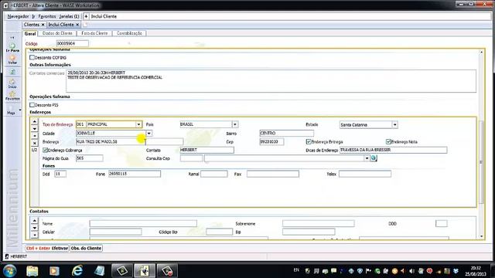Uncheck the Endereço Entrega checkbox
The image size is (495, 278).
(x=309, y=142)
